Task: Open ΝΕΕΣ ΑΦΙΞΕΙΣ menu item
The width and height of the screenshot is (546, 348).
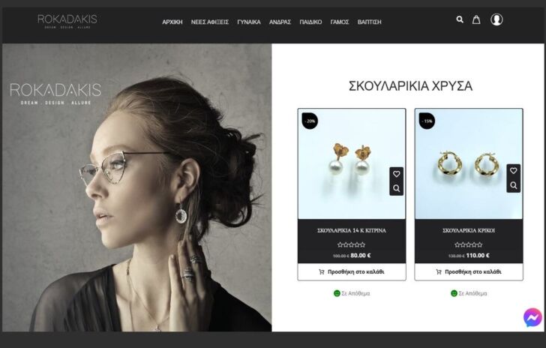Action: [210, 22]
